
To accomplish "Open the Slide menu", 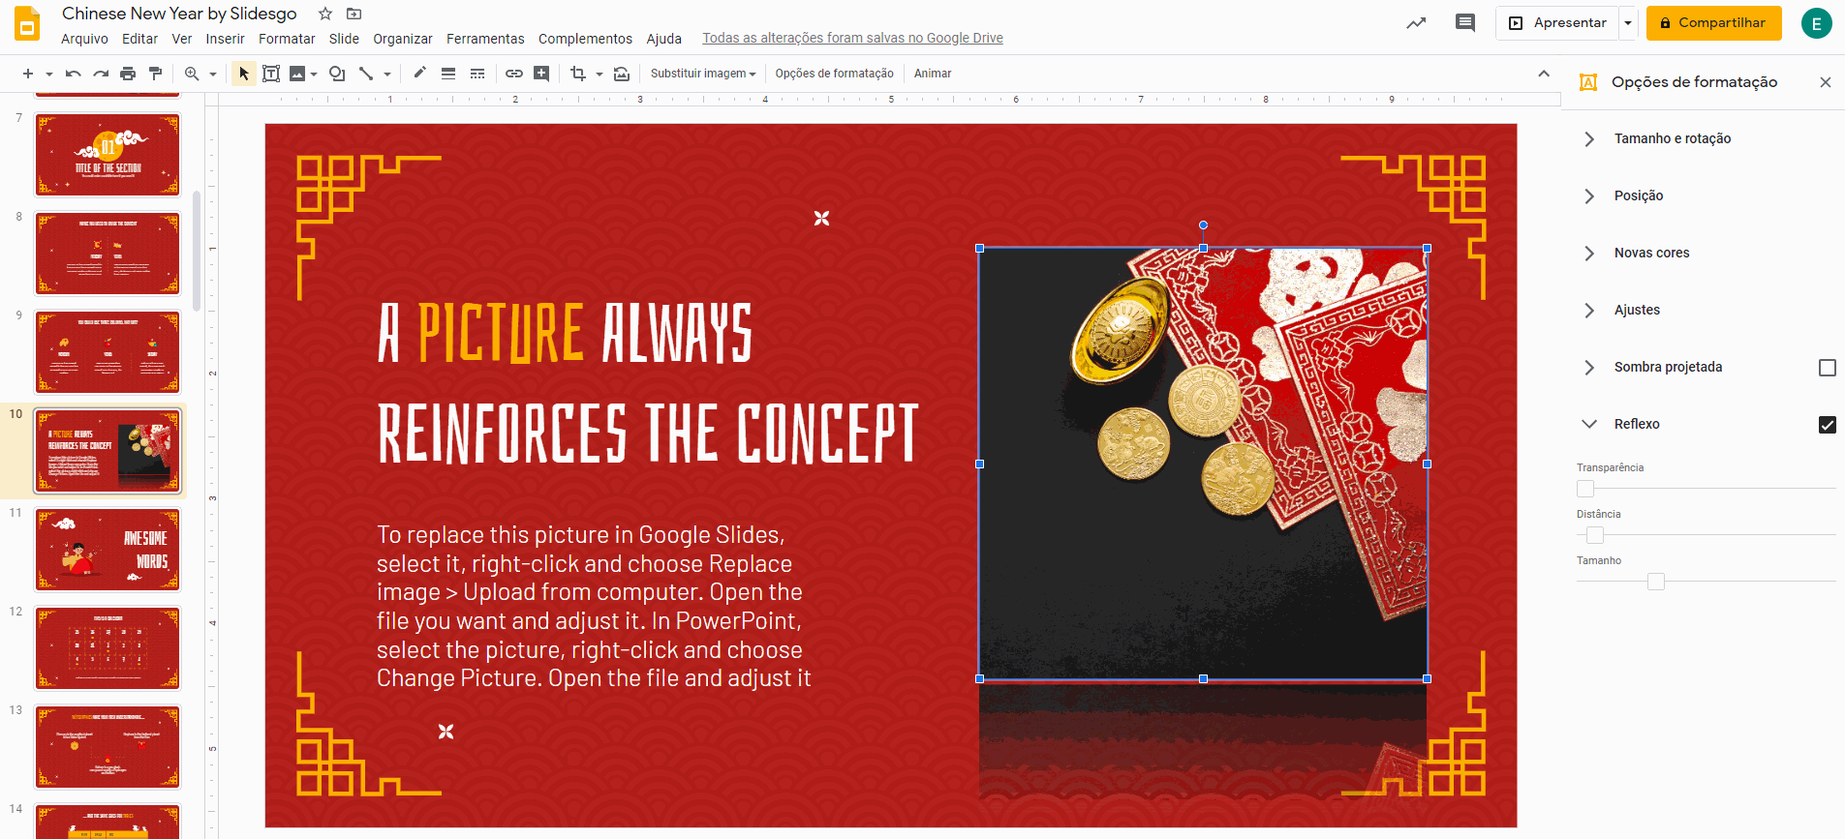I will click(x=344, y=39).
